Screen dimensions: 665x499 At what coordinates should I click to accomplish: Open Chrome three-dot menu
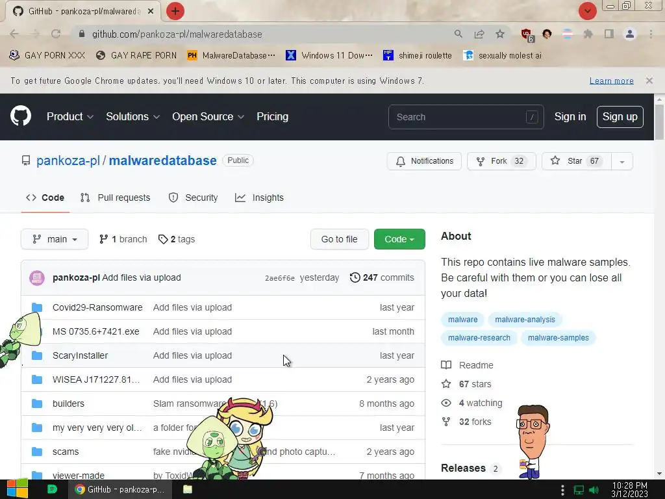[651, 34]
